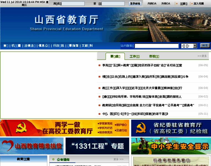Open the "1331工程" 专题 banner
Screen dimensions: 211x166
tap(97, 146)
